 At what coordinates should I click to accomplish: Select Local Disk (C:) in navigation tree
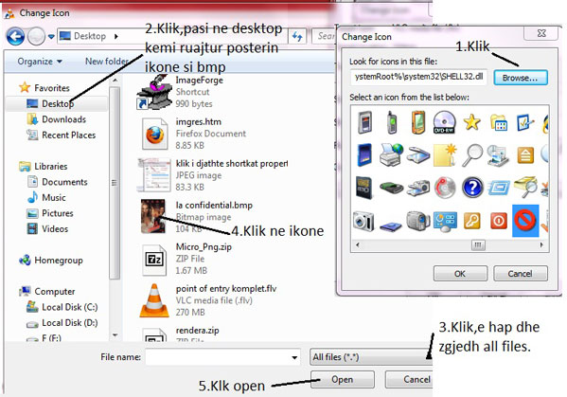69,307
